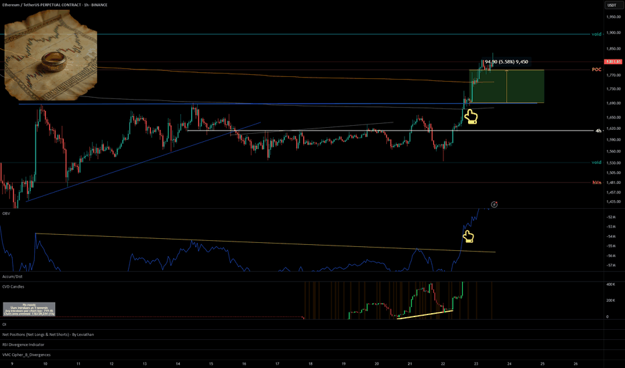625x368 pixels.
Task: Select the rising blue trendline under the candles
Action: 144,162
